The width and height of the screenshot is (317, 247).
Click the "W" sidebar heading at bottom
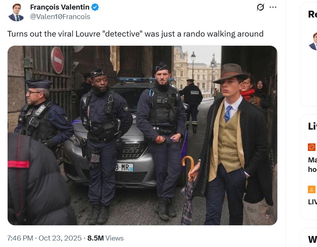(x=312, y=239)
